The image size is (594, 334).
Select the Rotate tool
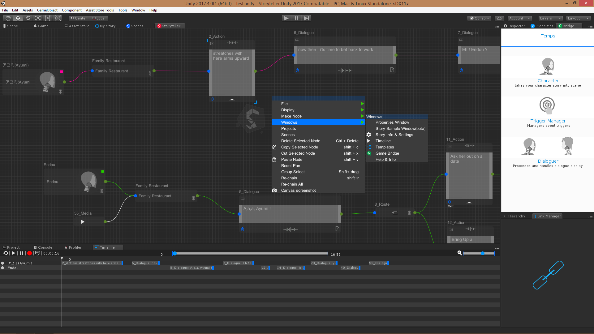pos(28,18)
